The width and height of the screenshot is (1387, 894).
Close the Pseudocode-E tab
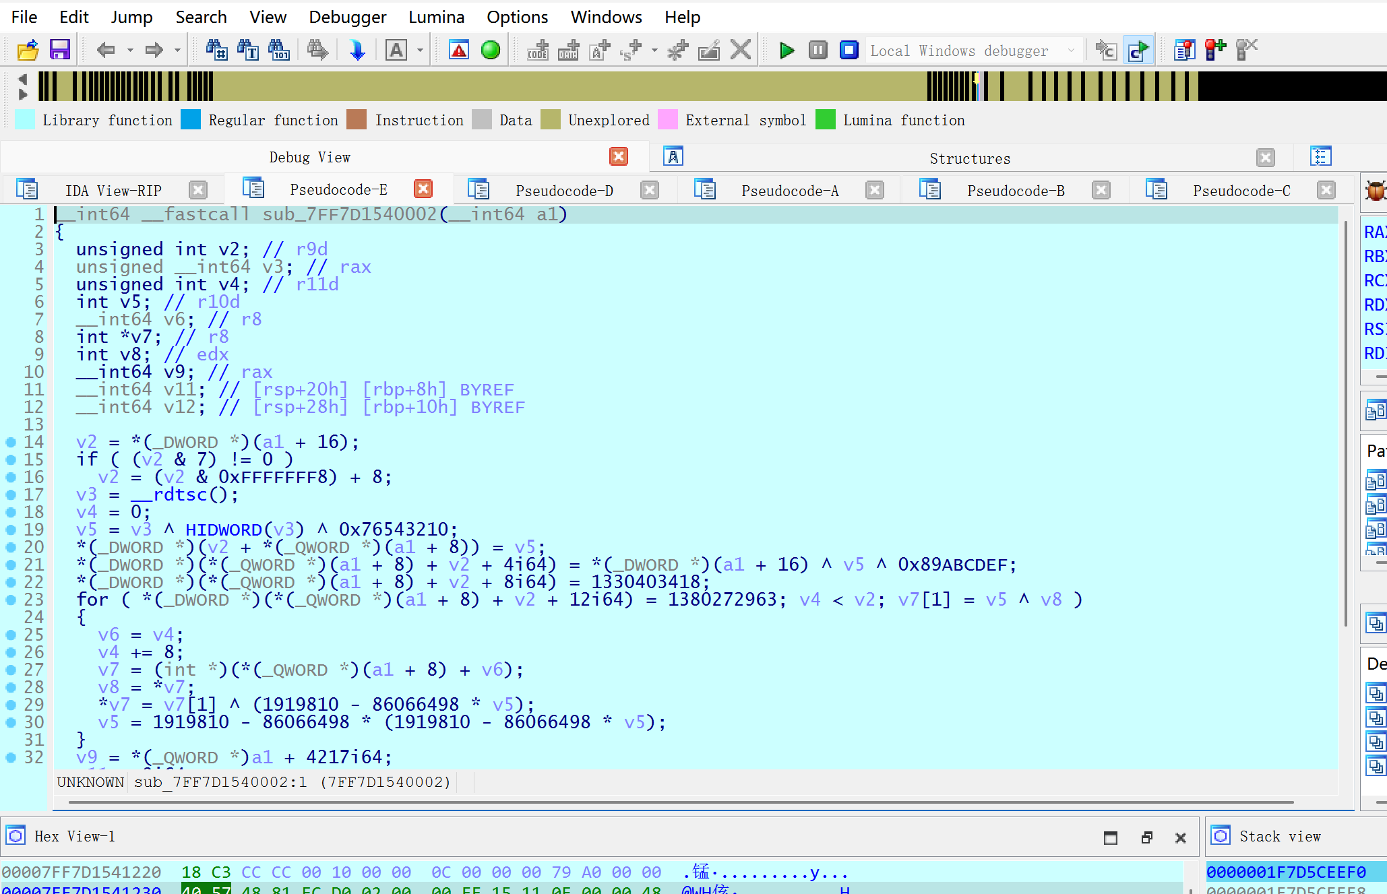423,189
